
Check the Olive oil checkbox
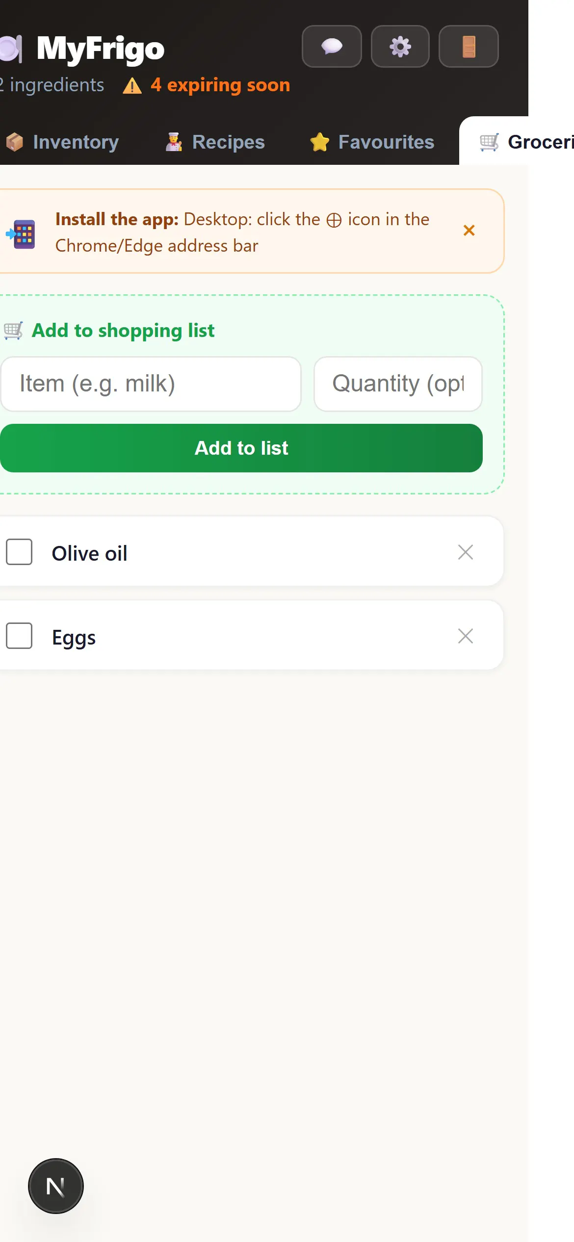pyautogui.click(x=19, y=552)
